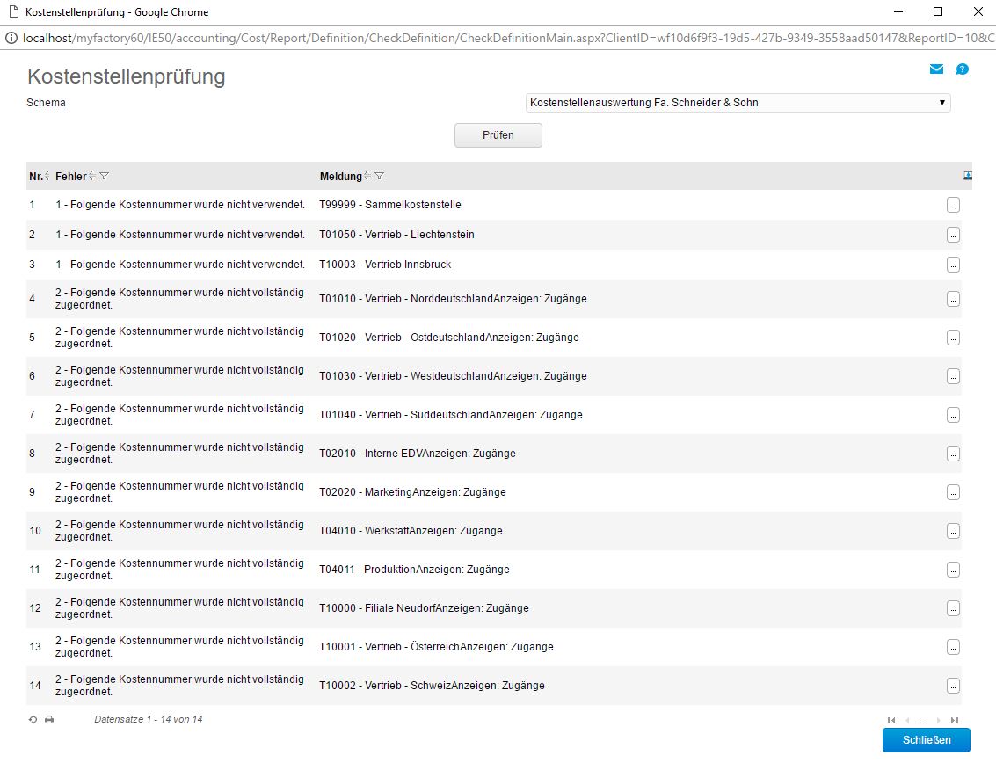Select T04011 - ProduktionAnzeigen: Zugänge
Viewport: 996px width, 763px height.
point(414,570)
